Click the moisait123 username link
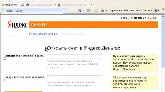 (138, 18)
